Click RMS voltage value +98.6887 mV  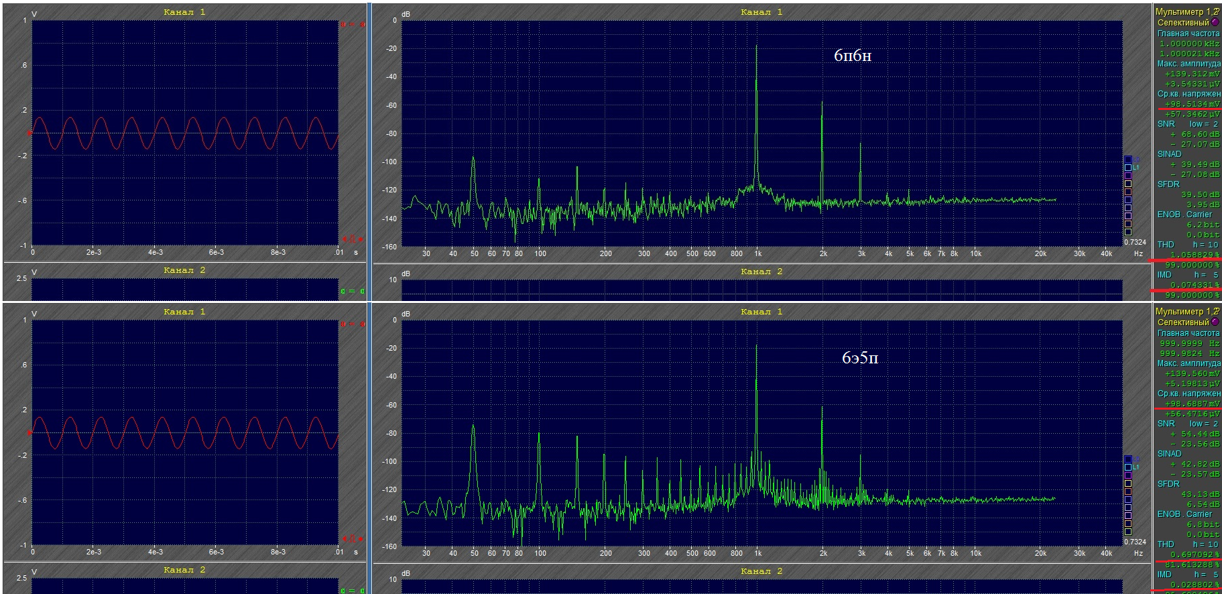(x=1193, y=404)
